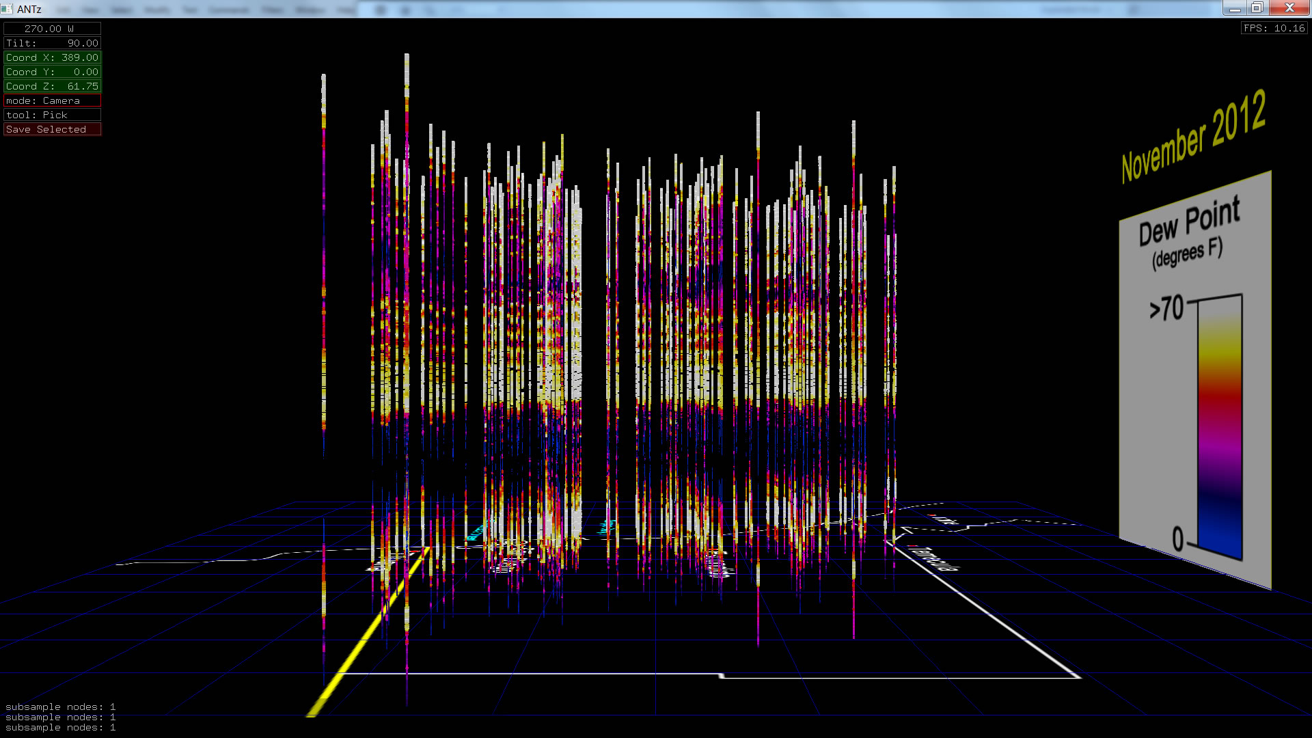Close the ANTz window
This screenshot has width=1312, height=738.
[x=1289, y=8]
